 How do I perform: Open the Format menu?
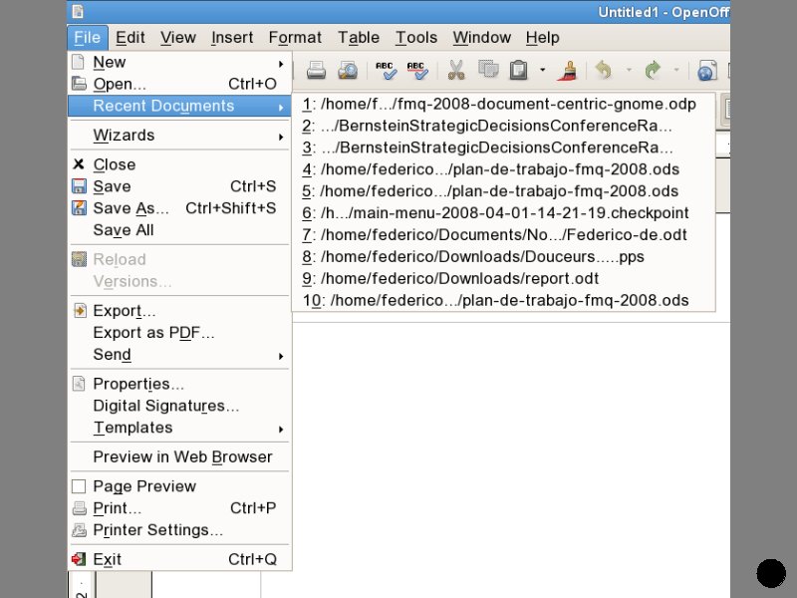295,37
